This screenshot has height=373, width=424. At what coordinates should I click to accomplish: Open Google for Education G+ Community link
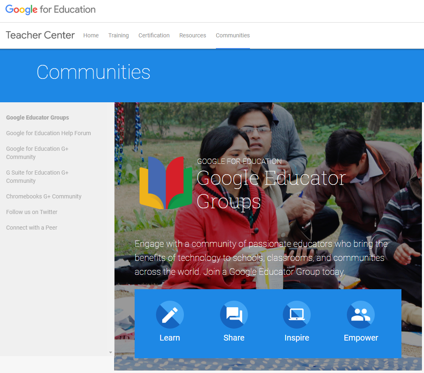point(37,153)
